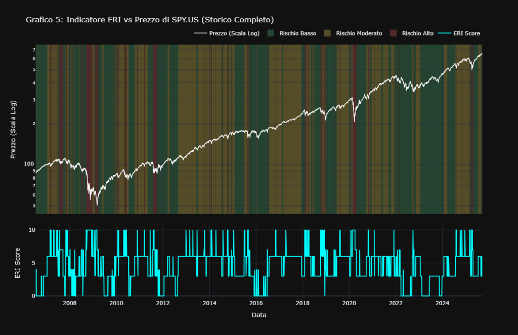518x335 pixels.
Task: Hide the "Rischio Alto" legend label
Action: coord(417,33)
